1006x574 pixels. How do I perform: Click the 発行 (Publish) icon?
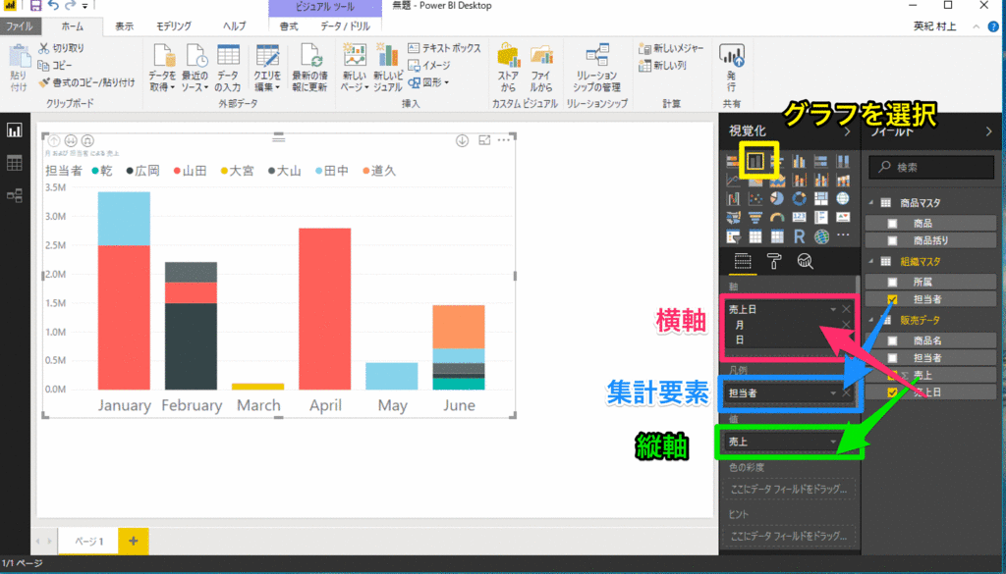click(x=732, y=64)
